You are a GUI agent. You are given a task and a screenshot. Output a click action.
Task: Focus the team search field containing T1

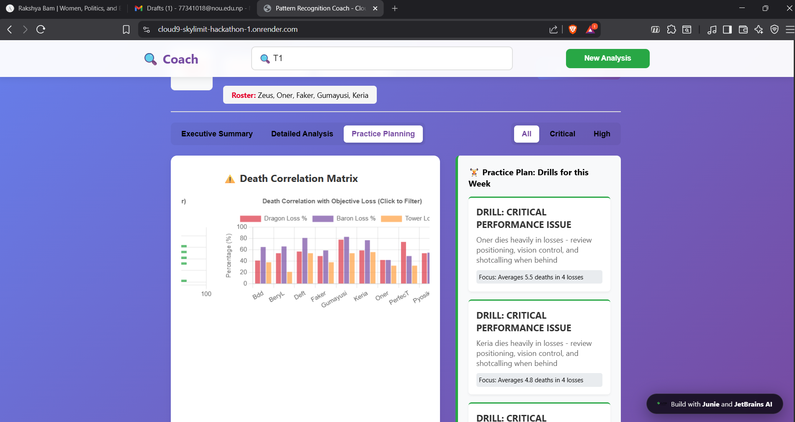click(382, 59)
